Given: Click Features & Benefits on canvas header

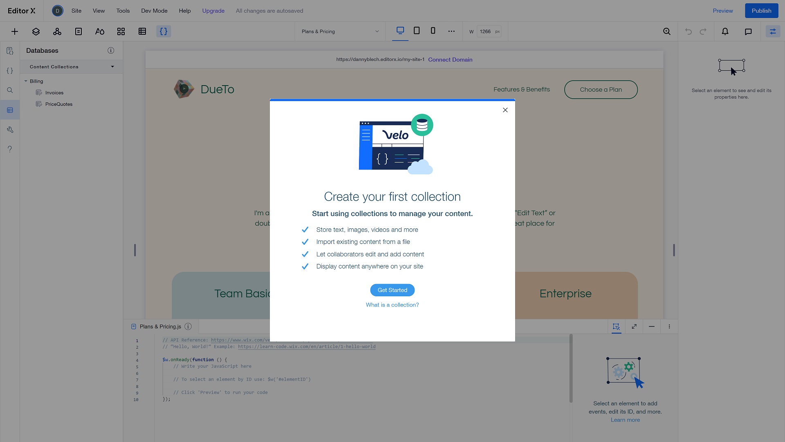Looking at the screenshot, I should (522, 89).
